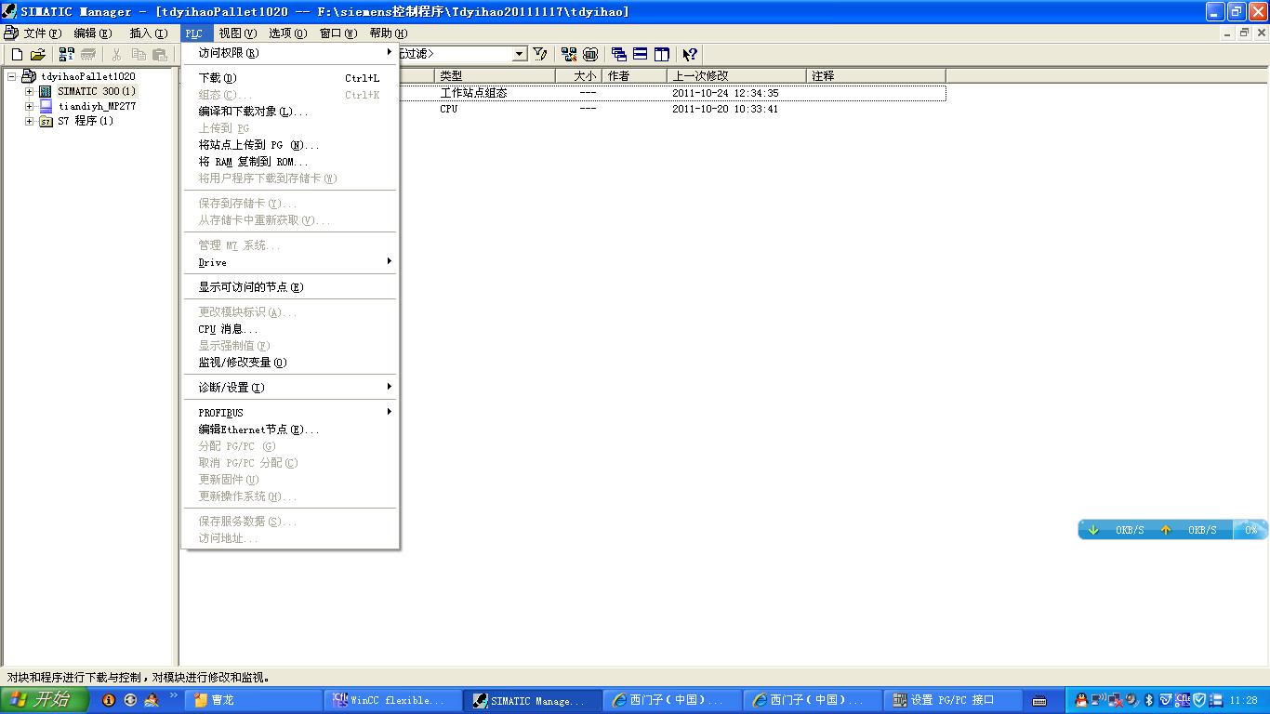
Task: Click the S7 Memory Card toolbar icon
Action: pos(87,55)
